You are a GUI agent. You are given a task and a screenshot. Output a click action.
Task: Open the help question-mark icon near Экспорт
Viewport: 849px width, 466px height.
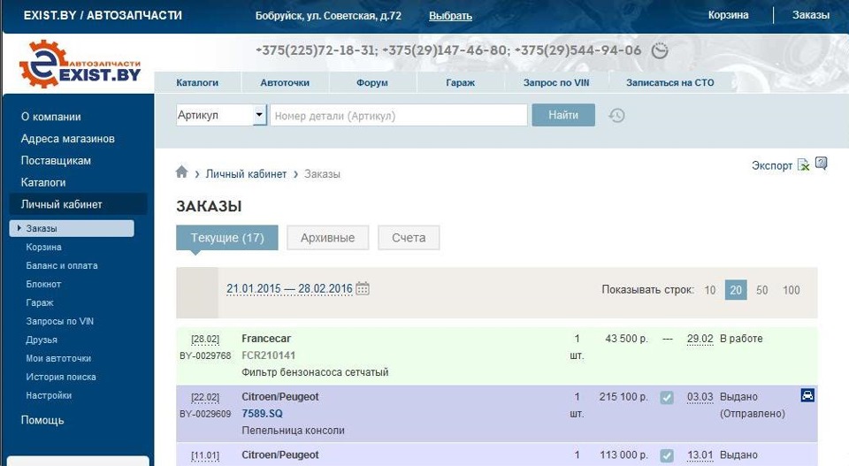tap(822, 164)
